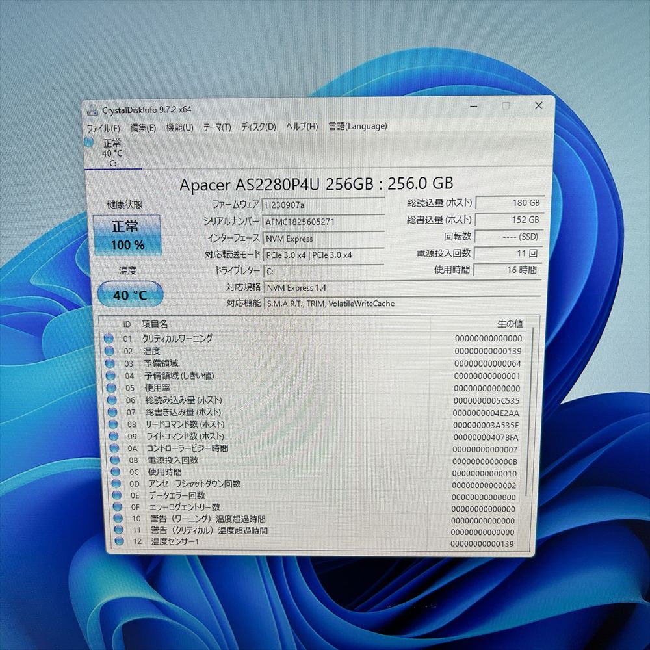Open the テーマ(T) menu
The width and height of the screenshot is (650, 650).
(217, 127)
